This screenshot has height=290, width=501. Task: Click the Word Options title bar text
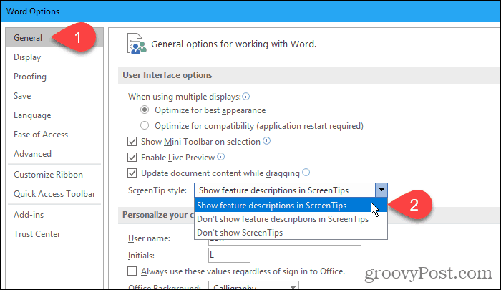tap(33, 11)
